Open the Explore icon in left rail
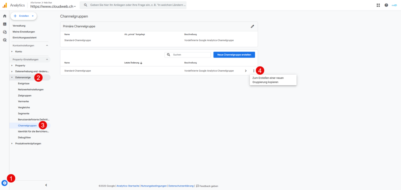 click(5, 32)
